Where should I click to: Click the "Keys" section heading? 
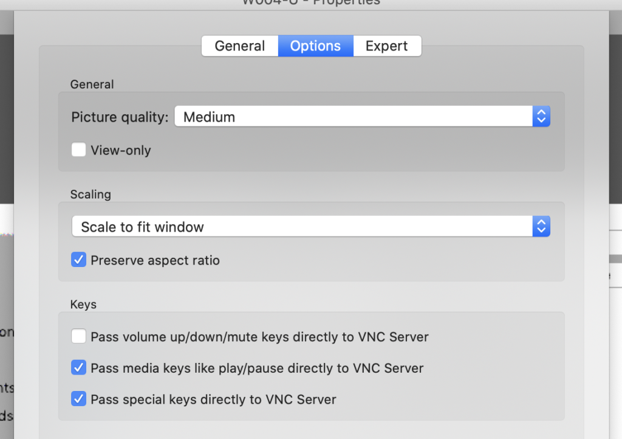83,304
